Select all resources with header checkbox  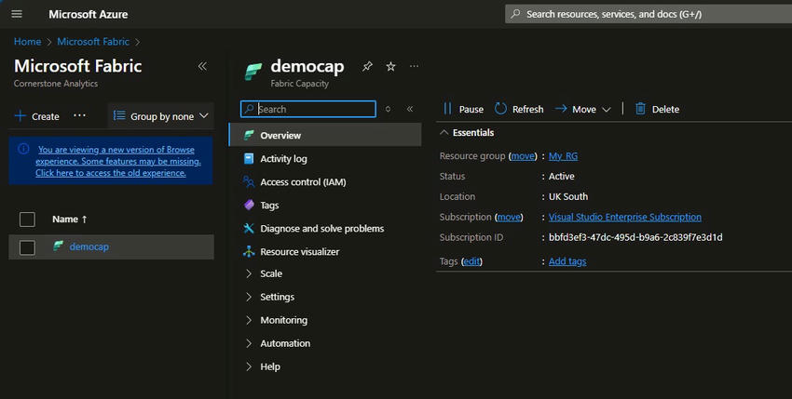point(27,219)
